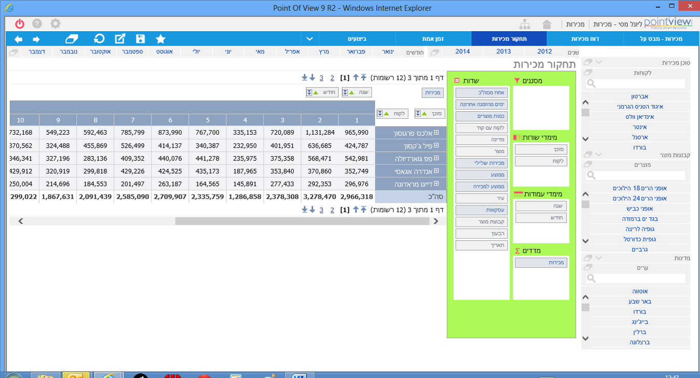Add to favorites with the star icon
The height and width of the screenshot is (378, 700).
click(x=161, y=39)
